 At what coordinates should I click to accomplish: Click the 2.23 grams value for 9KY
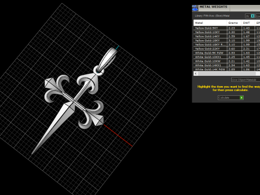(231, 28)
